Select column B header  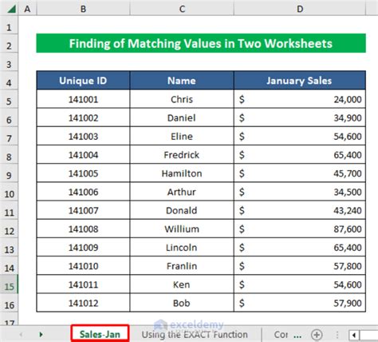(x=83, y=9)
